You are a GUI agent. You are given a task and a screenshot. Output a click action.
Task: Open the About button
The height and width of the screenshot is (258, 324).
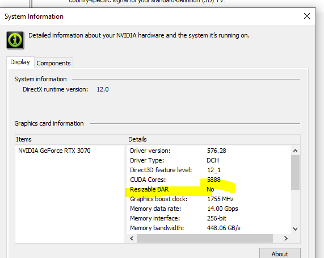280,253
